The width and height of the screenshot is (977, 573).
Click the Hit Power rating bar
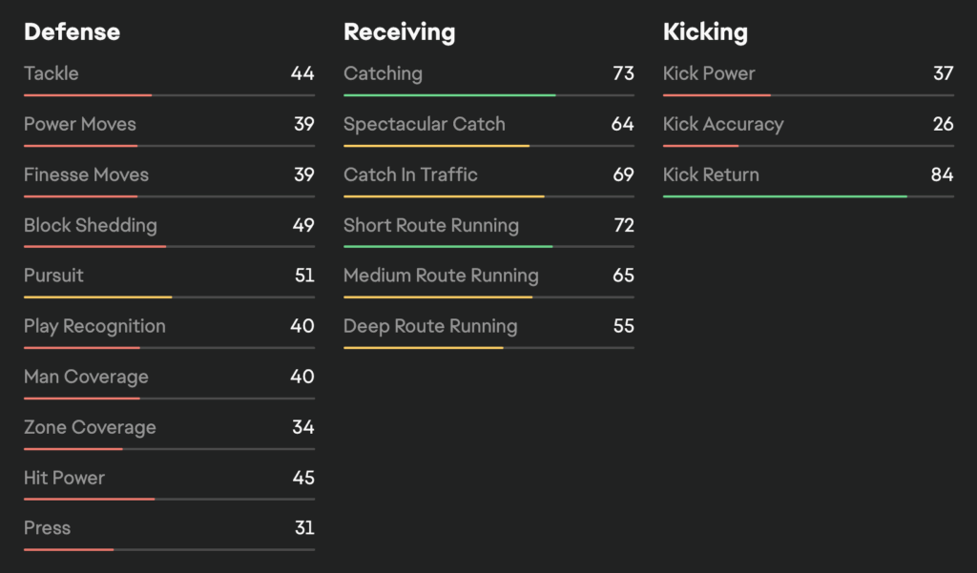click(90, 500)
